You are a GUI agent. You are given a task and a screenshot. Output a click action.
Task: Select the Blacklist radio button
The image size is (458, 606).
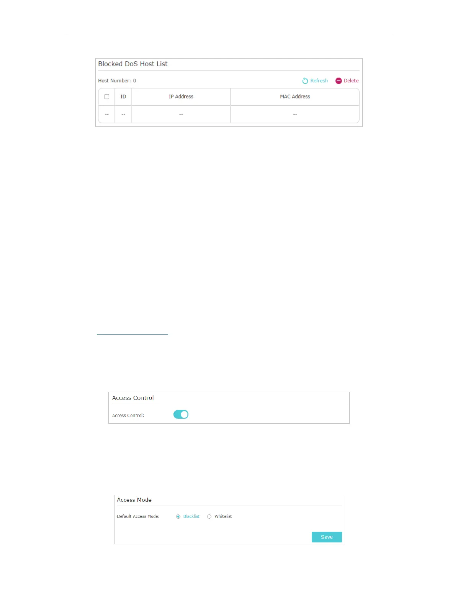coord(178,517)
